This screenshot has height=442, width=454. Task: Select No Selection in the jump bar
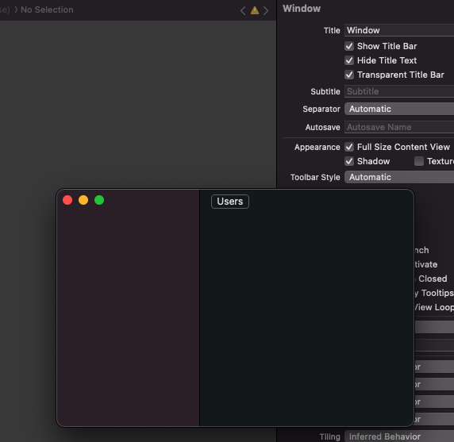47,10
